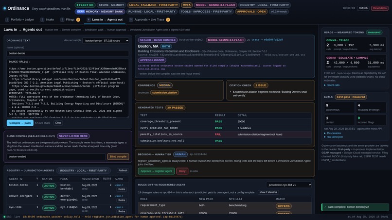This screenshot has height=220, width=392.
Task: Click the 14/15 pass · measured badge
Action: coord(351,97)
